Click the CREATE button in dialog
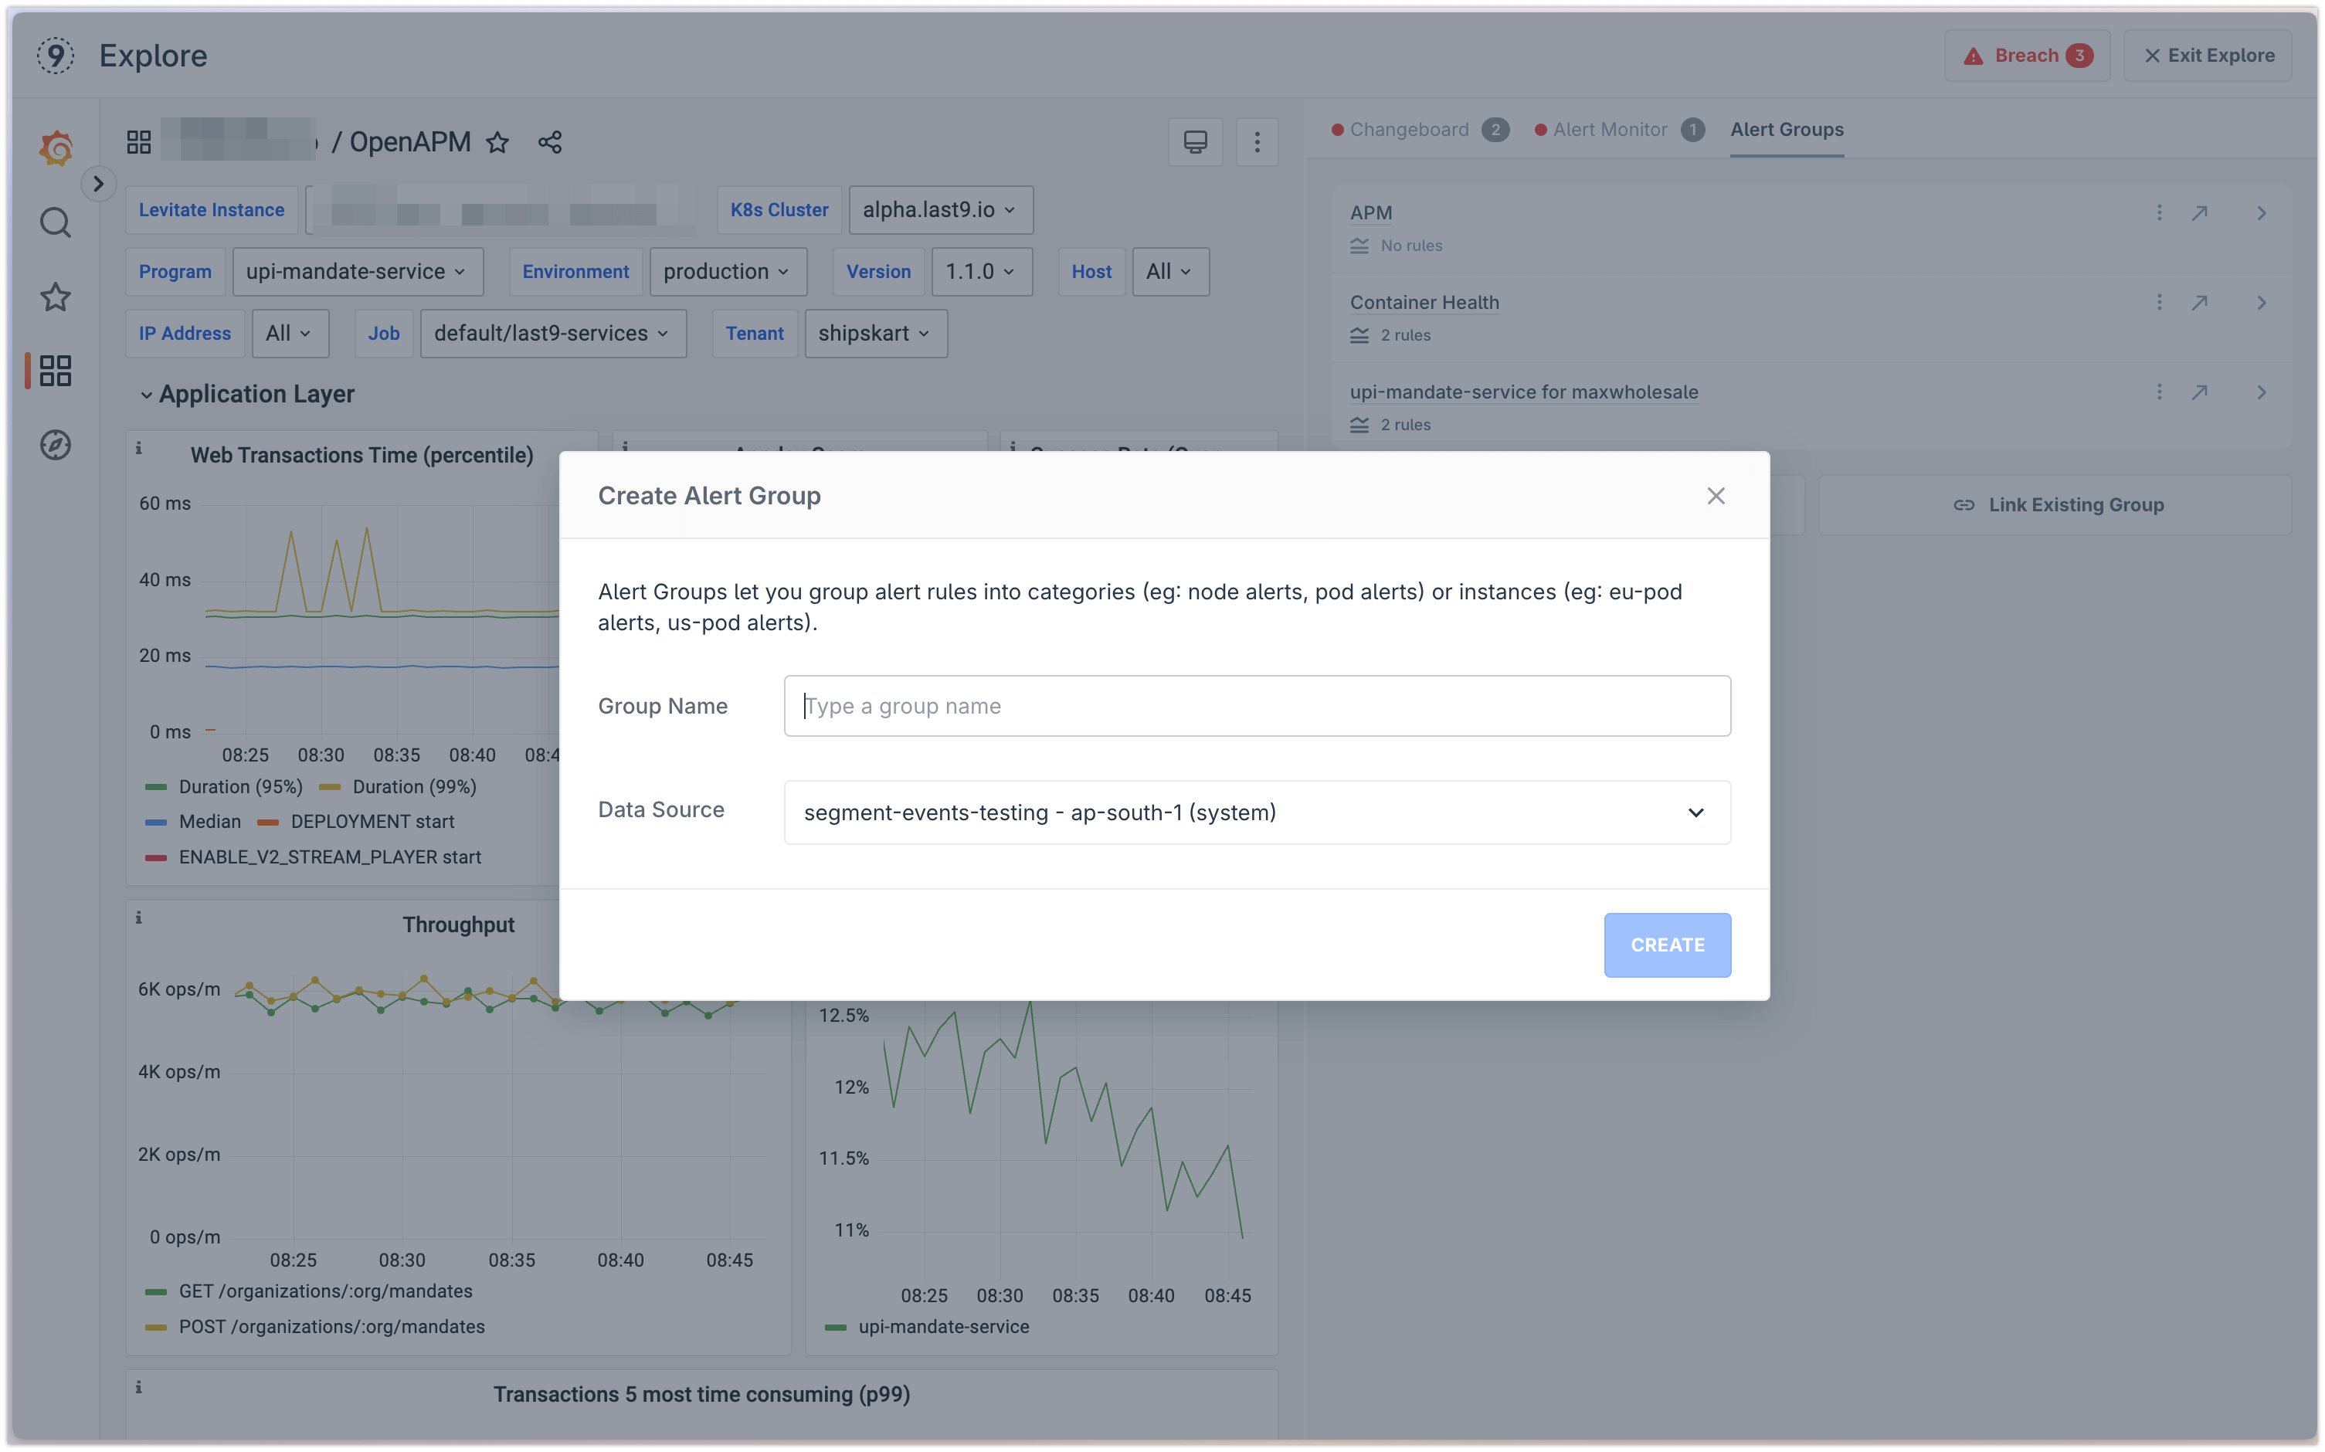Viewport: 2325px width, 1452px height. (1666, 944)
